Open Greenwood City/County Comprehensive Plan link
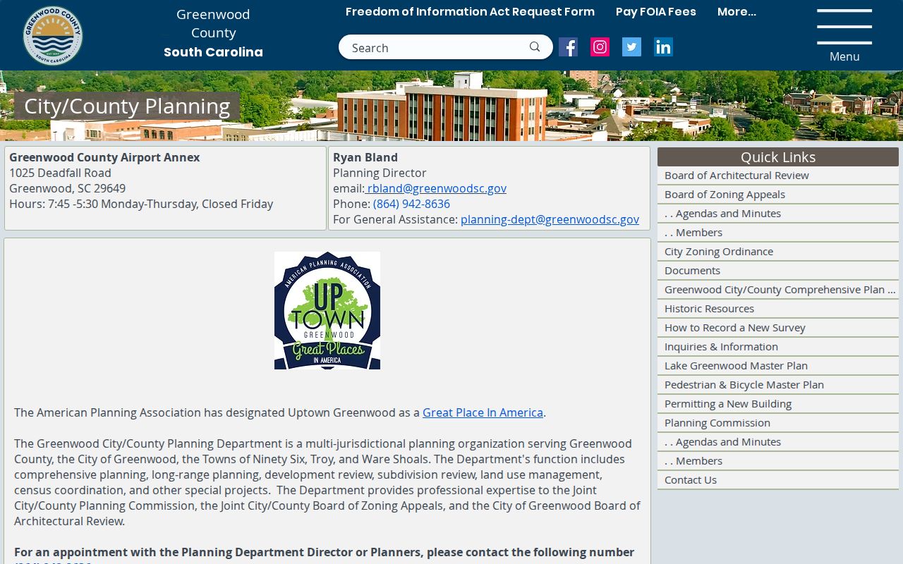 778,290
